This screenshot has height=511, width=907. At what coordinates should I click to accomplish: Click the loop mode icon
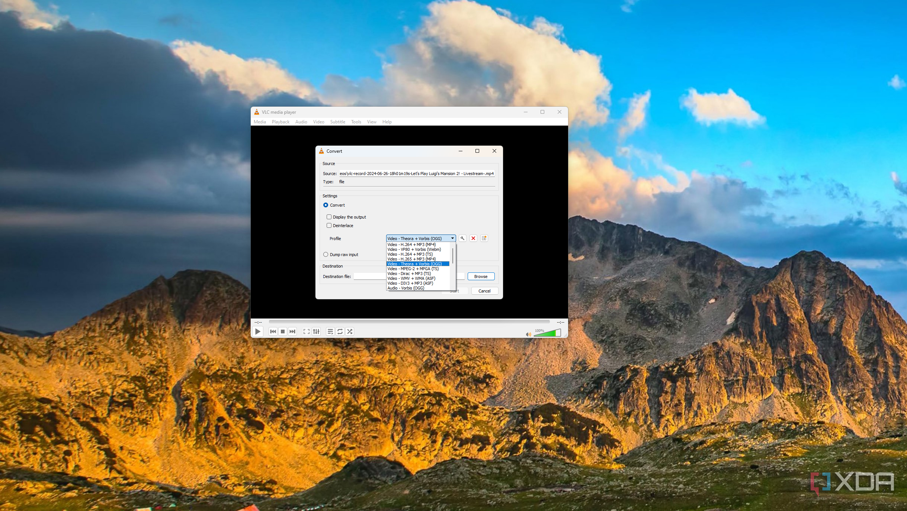[340, 331]
